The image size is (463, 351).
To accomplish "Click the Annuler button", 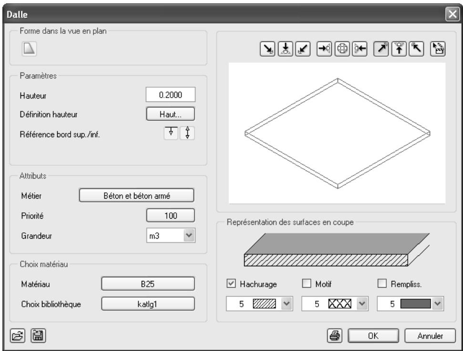I will click(430, 336).
